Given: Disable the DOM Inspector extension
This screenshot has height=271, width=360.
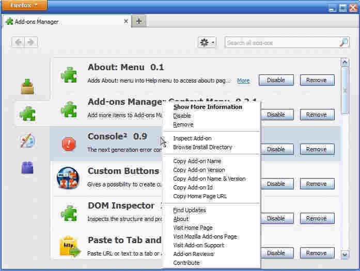Looking at the screenshot, I should (277, 218).
